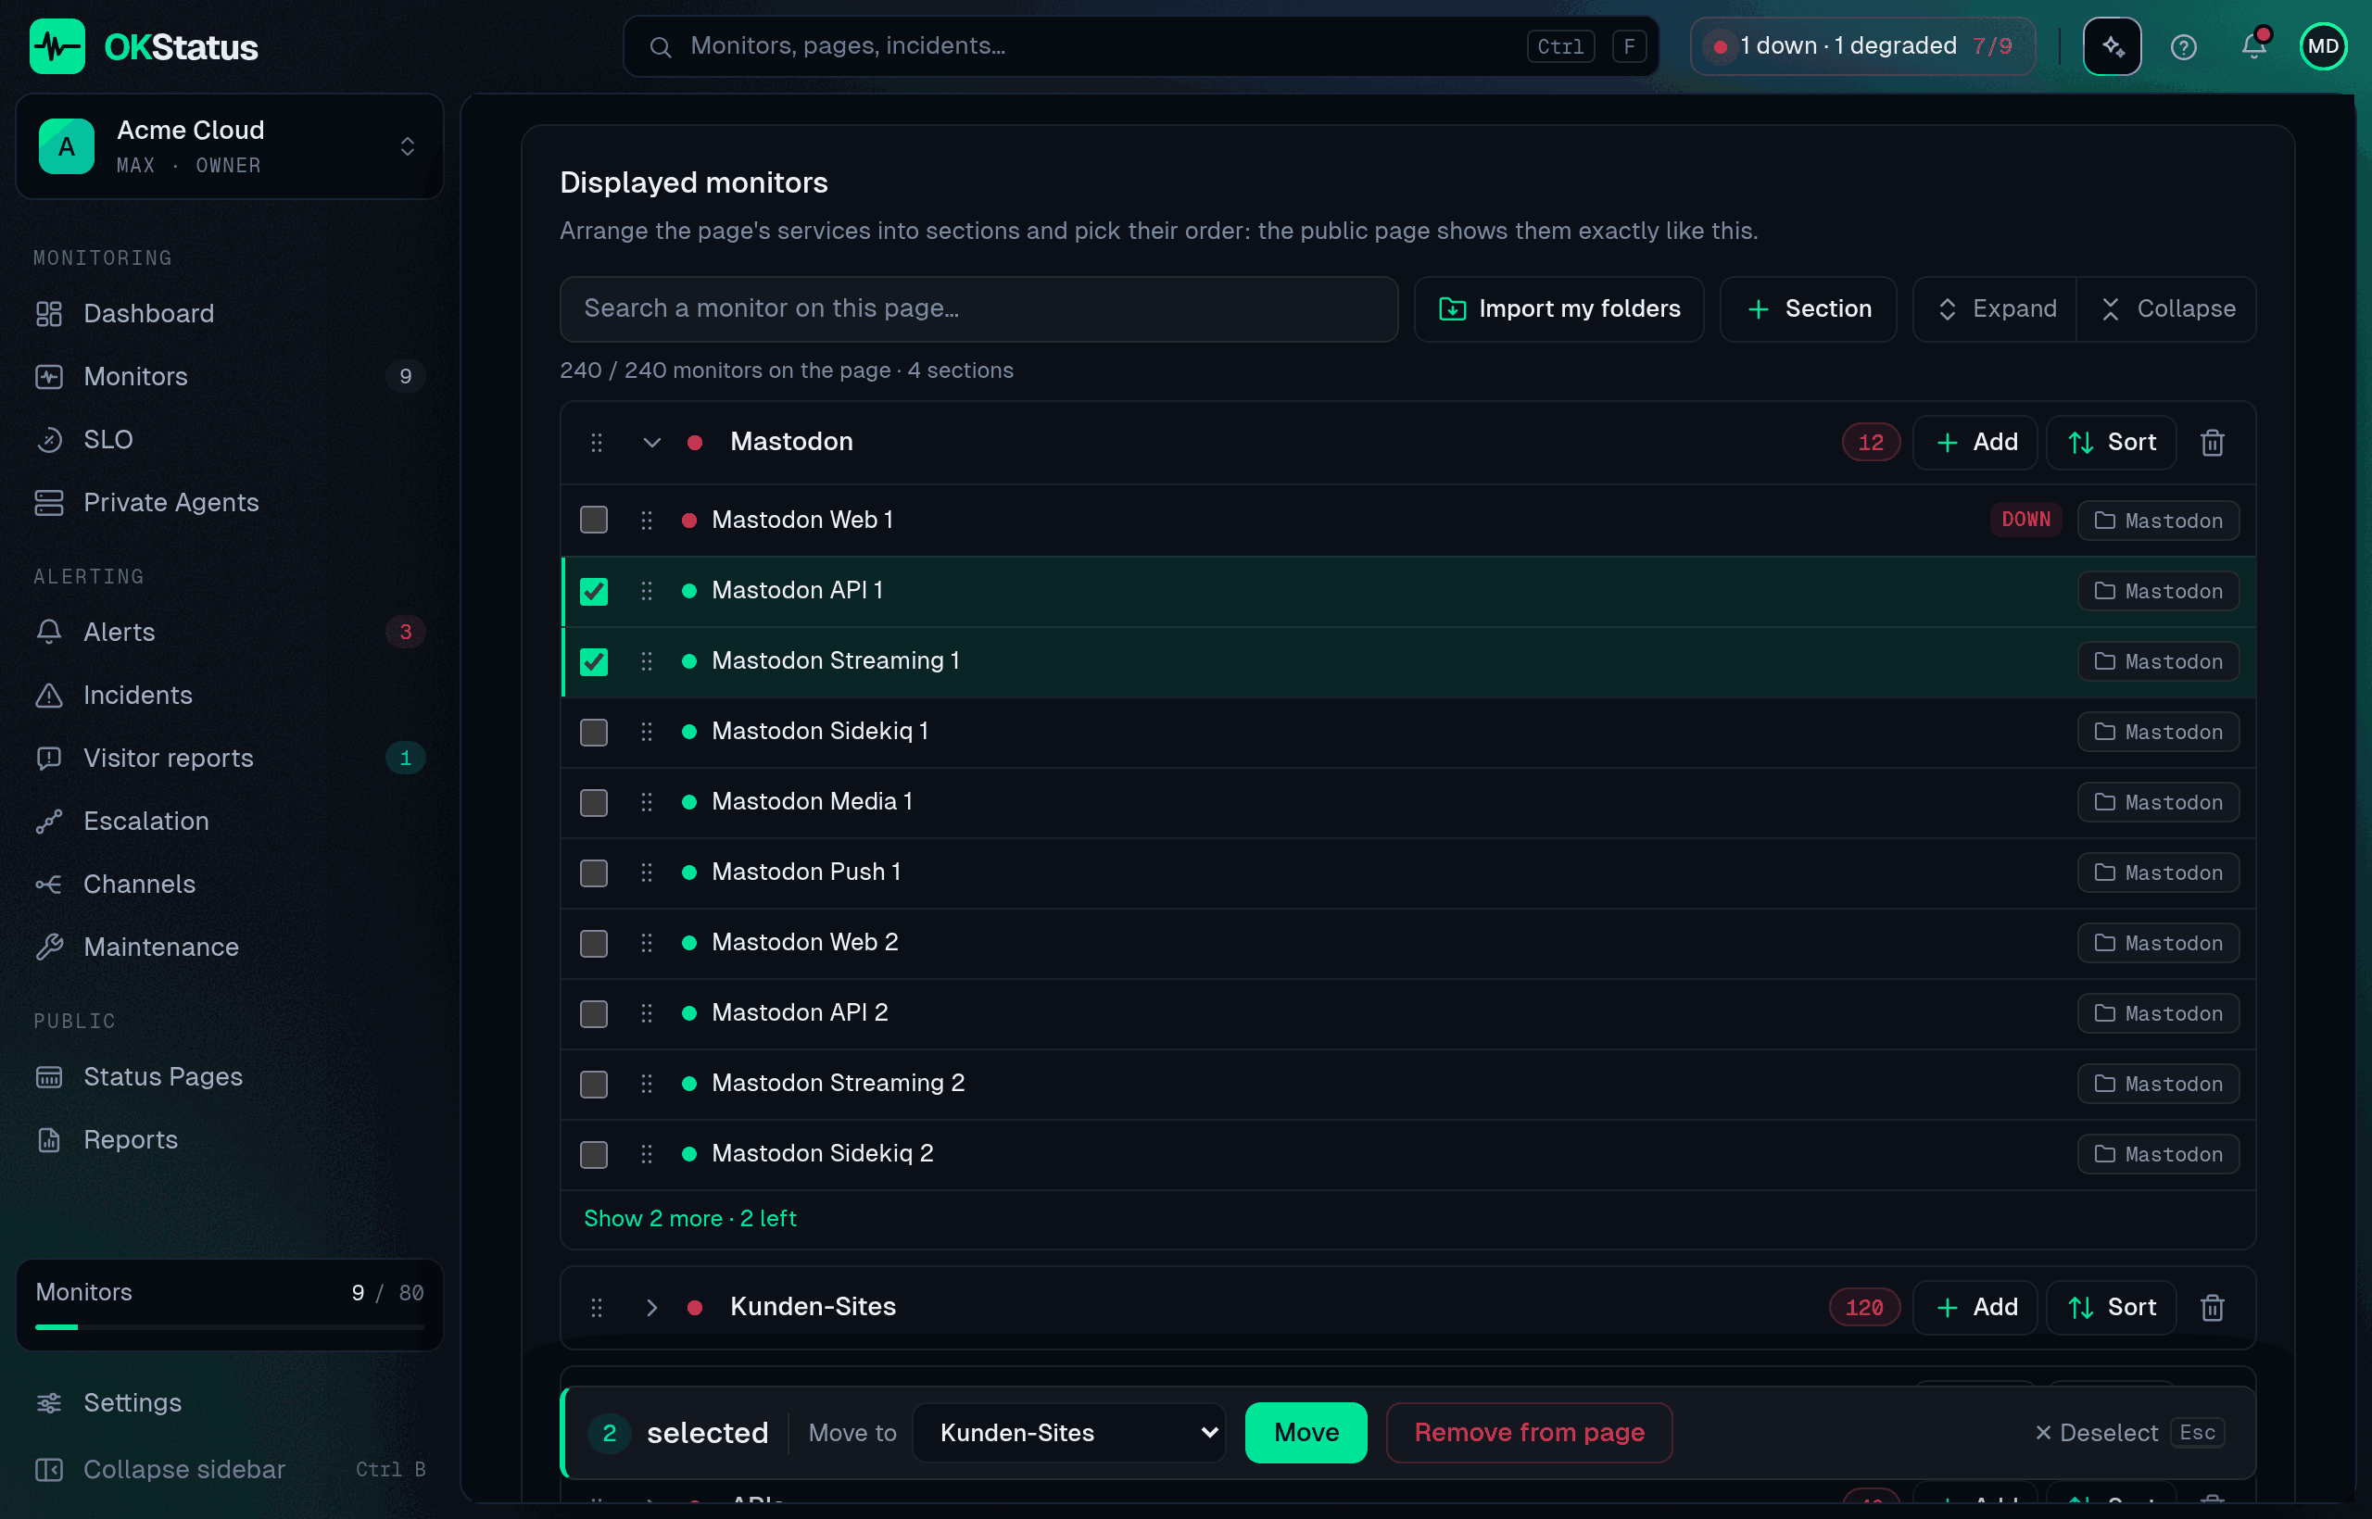Click the 1 down 1 degraded status pill
This screenshot has height=1519, width=2372.
click(1861, 46)
